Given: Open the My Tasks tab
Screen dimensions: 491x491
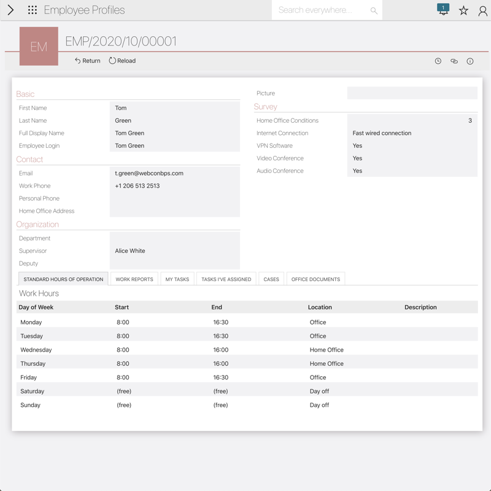Looking at the screenshot, I should 177,279.
